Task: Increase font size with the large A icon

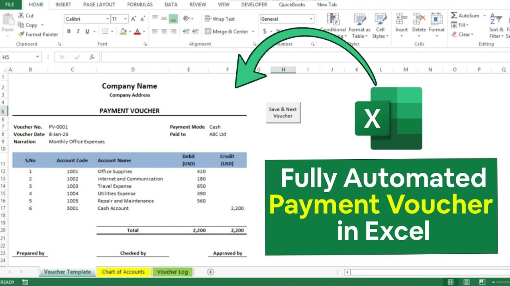Action: [133, 19]
